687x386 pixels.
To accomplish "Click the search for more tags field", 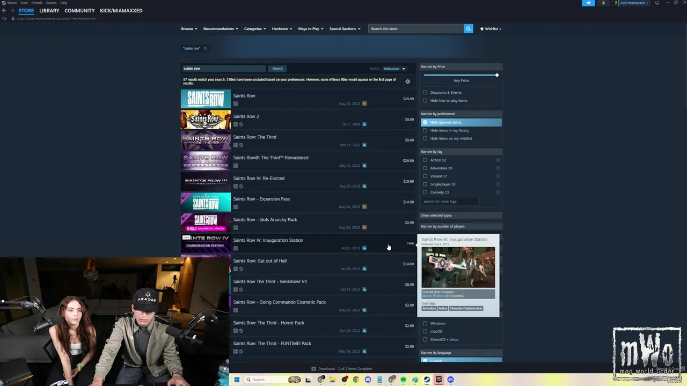I will [x=450, y=202].
